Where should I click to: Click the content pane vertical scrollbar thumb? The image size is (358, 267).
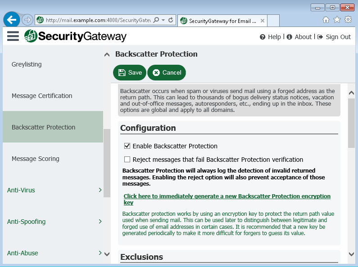351,123
